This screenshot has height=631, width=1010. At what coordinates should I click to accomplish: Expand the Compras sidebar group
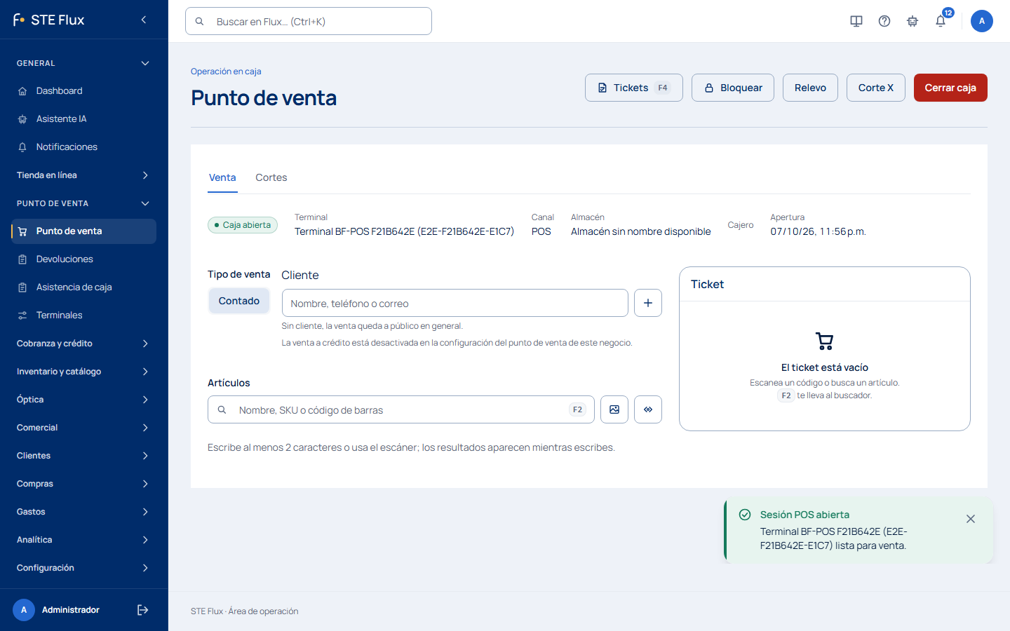point(84,484)
